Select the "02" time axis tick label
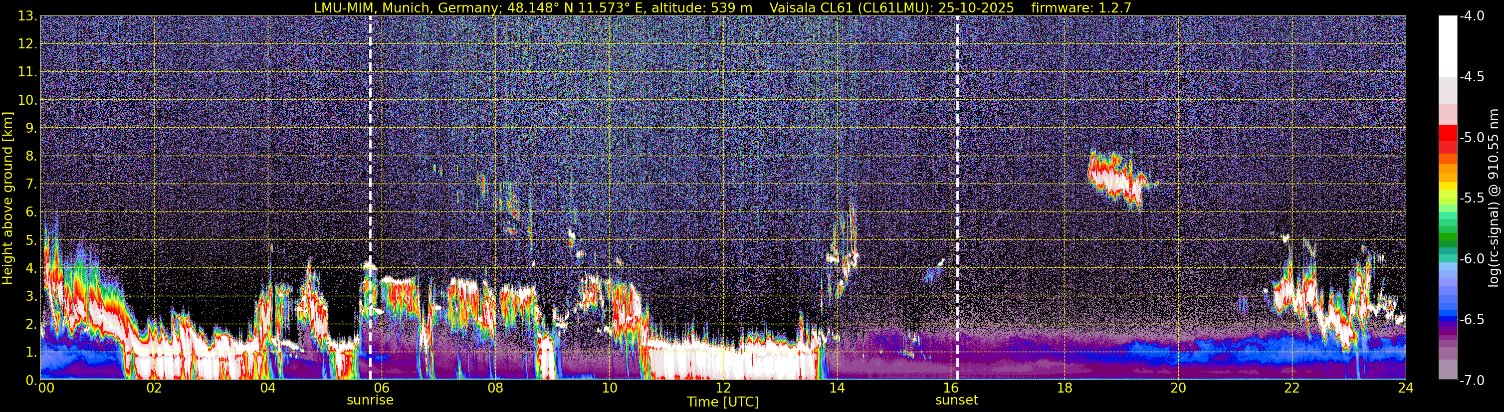 coord(154,388)
